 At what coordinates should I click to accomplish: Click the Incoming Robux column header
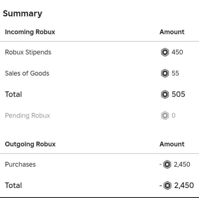pos(30,32)
